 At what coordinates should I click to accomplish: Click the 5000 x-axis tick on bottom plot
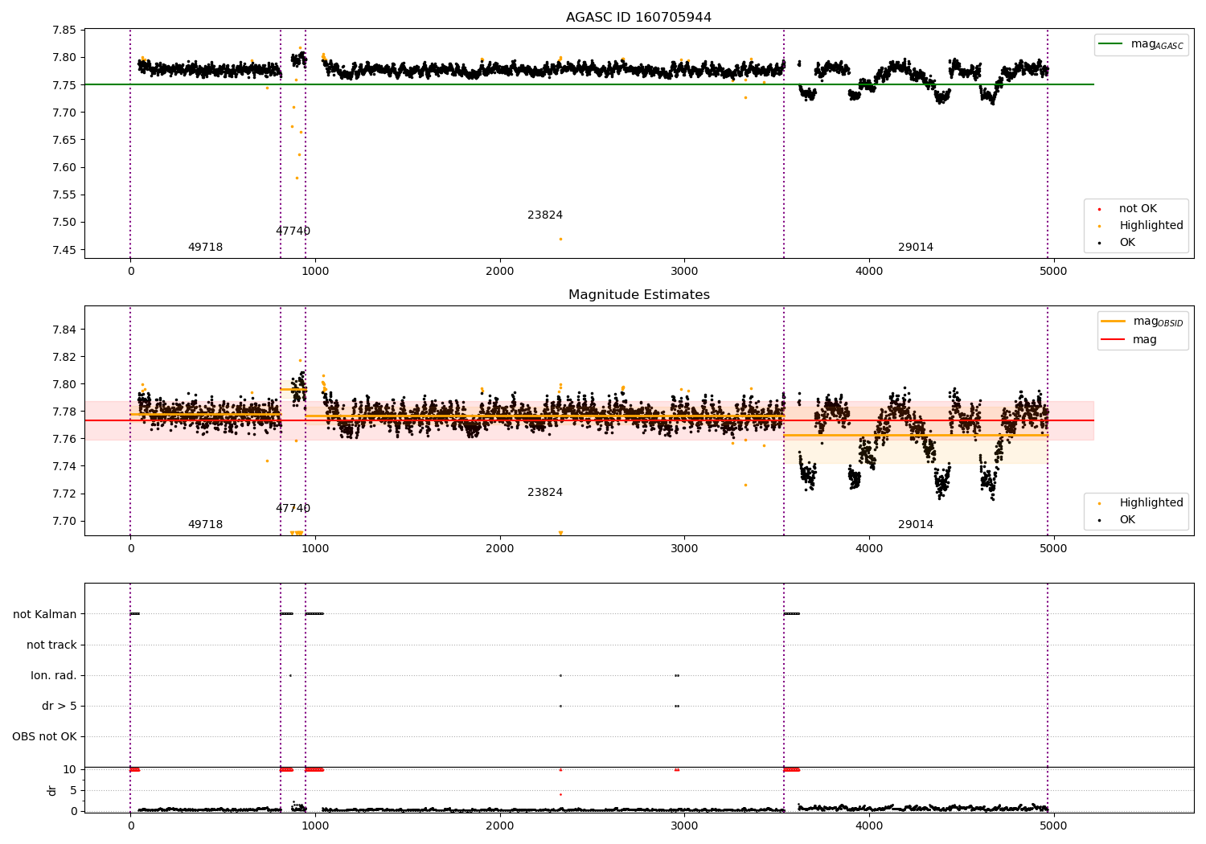click(1053, 826)
